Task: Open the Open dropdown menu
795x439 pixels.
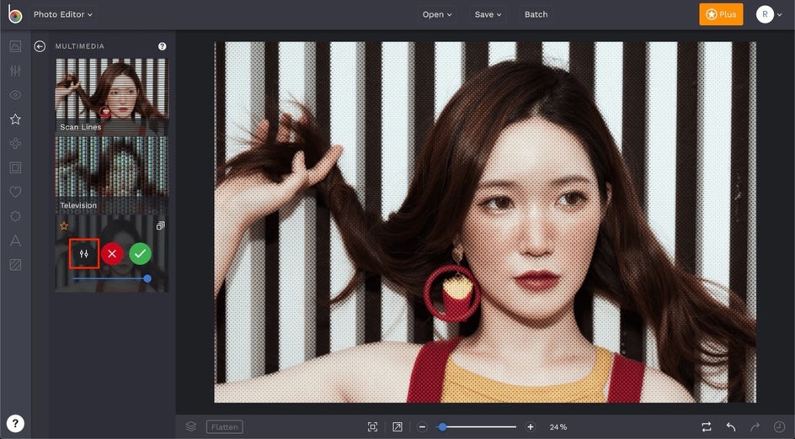Action: pyautogui.click(x=437, y=14)
